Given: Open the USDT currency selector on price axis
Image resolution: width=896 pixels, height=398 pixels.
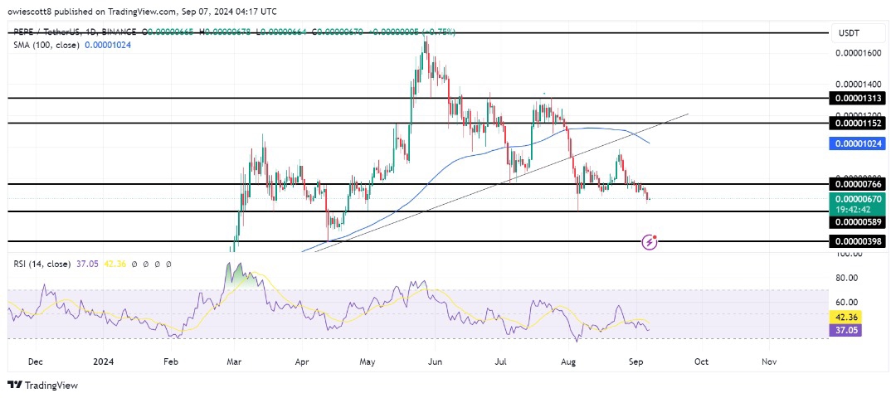Looking at the screenshot, I should click(852, 32).
